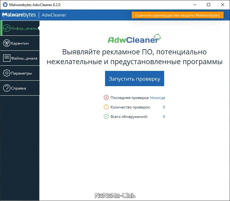Click the scan count value 0
The height and width of the screenshot is (201, 230).
[164, 107]
